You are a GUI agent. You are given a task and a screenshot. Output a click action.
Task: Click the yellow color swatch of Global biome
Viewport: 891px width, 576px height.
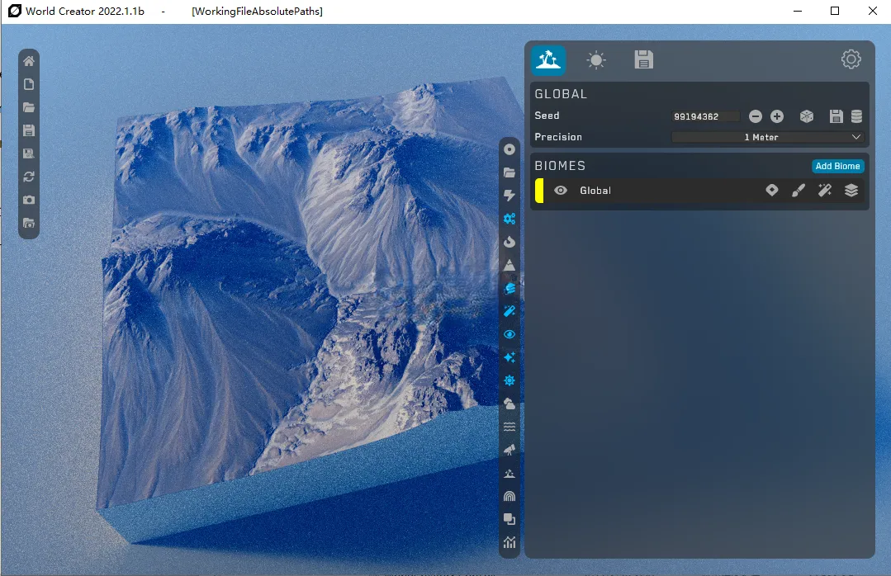coord(539,191)
